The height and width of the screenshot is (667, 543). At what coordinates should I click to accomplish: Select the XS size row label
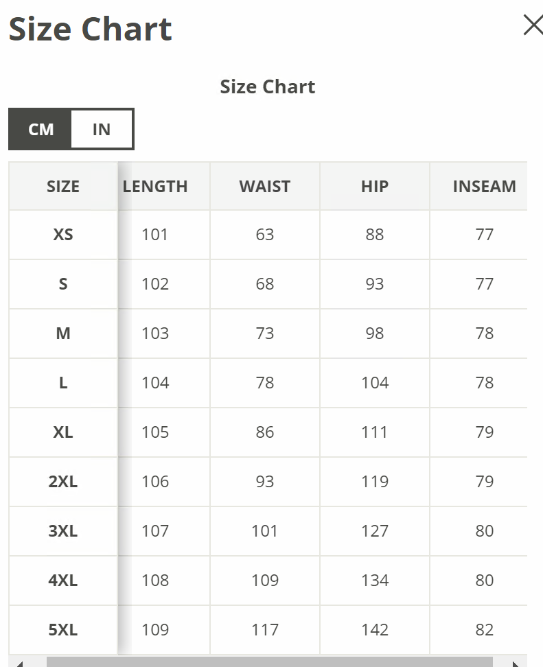[63, 235]
